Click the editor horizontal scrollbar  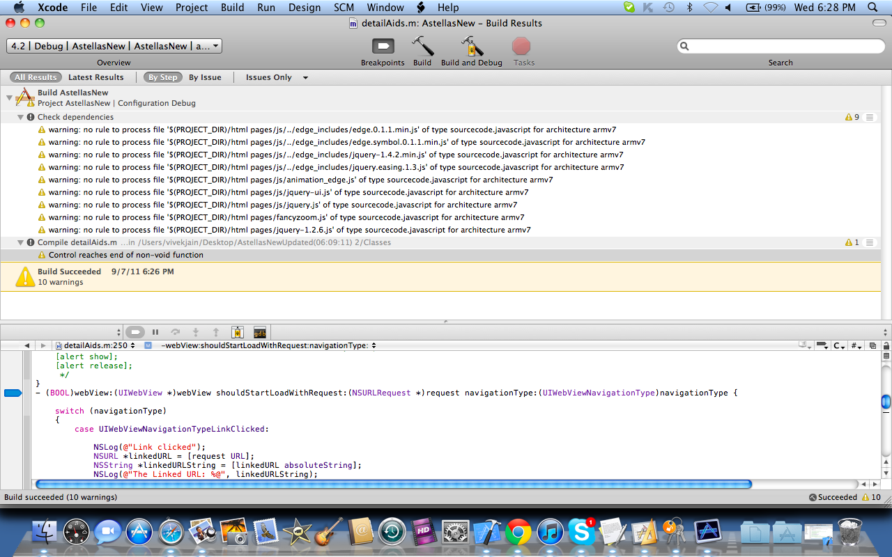[393, 484]
